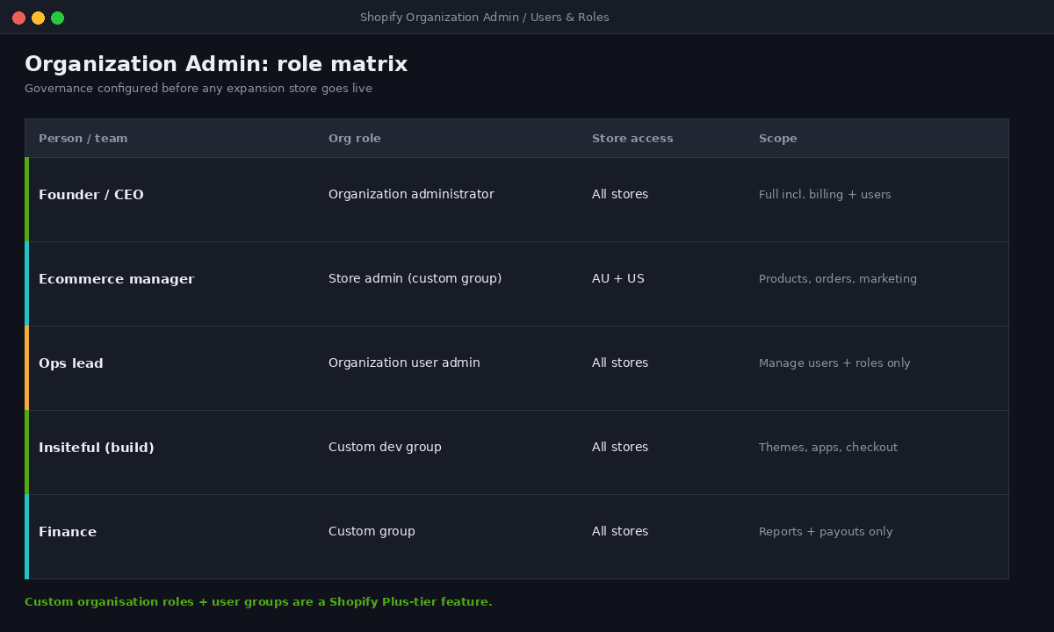Click the 'Themes, apps, checkout' scope
The width and height of the screenshot is (1054, 632).
pyautogui.click(x=828, y=447)
